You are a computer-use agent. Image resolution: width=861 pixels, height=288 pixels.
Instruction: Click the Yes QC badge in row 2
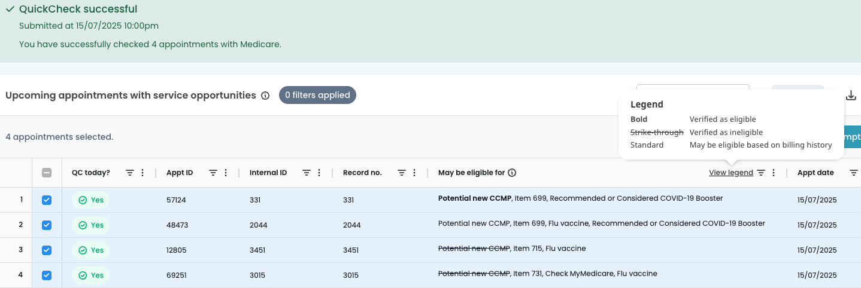tap(90, 225)
